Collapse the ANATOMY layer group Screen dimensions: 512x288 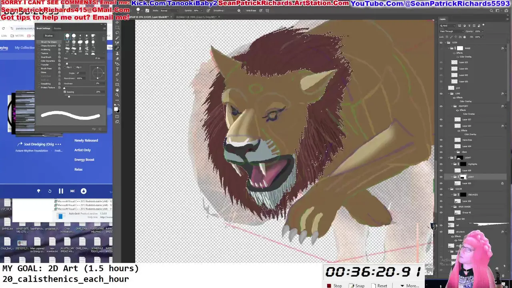coord(452,106)
